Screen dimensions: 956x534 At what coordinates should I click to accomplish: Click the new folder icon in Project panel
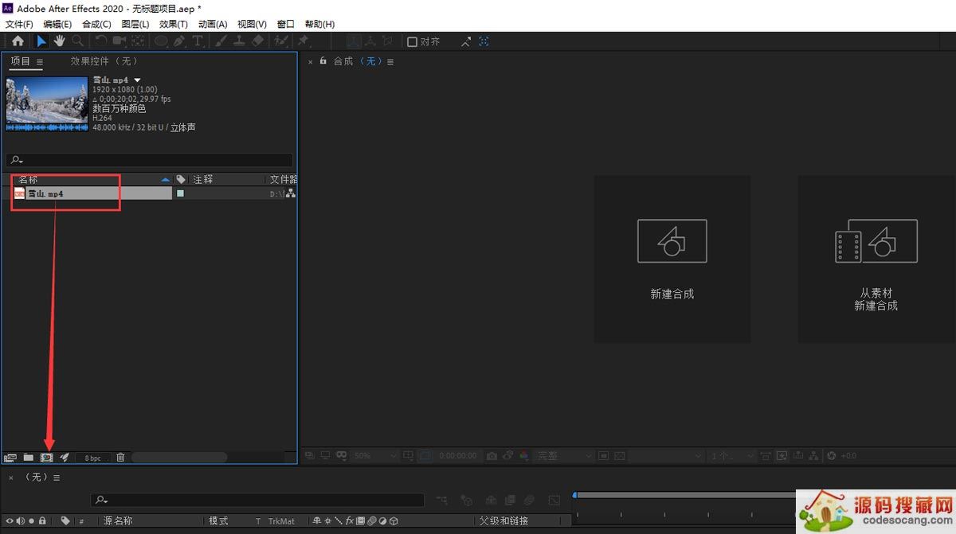tap(28, 458)
